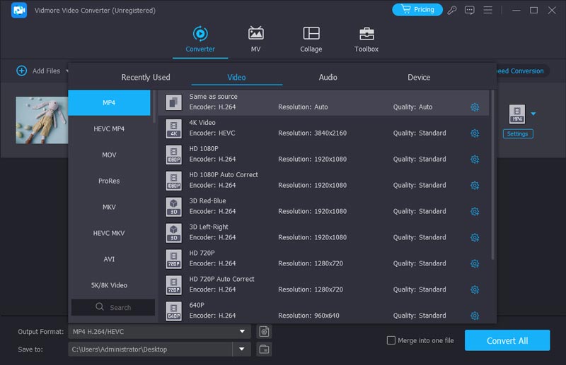Select the Device format tab
Screen dimensions: 566x365
[x=419, y=77]
